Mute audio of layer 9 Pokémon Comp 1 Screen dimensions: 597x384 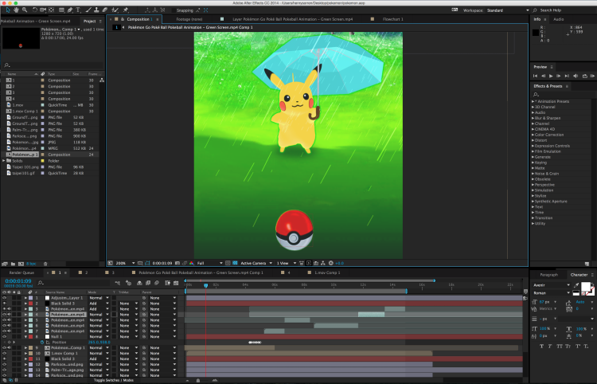pos(9,348)
